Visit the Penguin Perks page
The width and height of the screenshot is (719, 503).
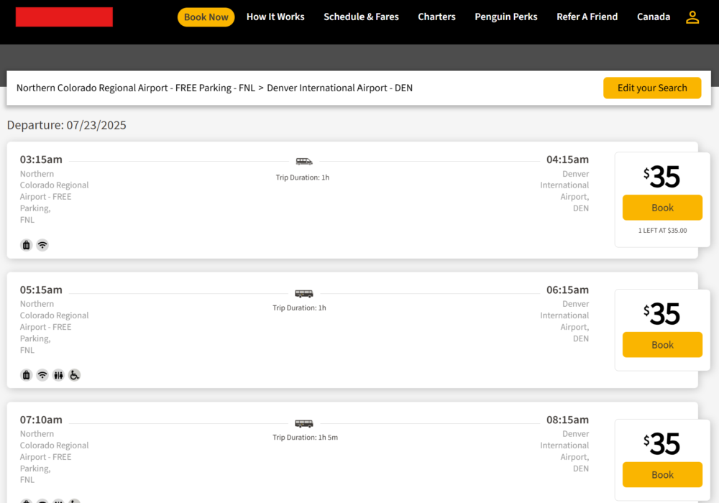(x=506, y=17)
